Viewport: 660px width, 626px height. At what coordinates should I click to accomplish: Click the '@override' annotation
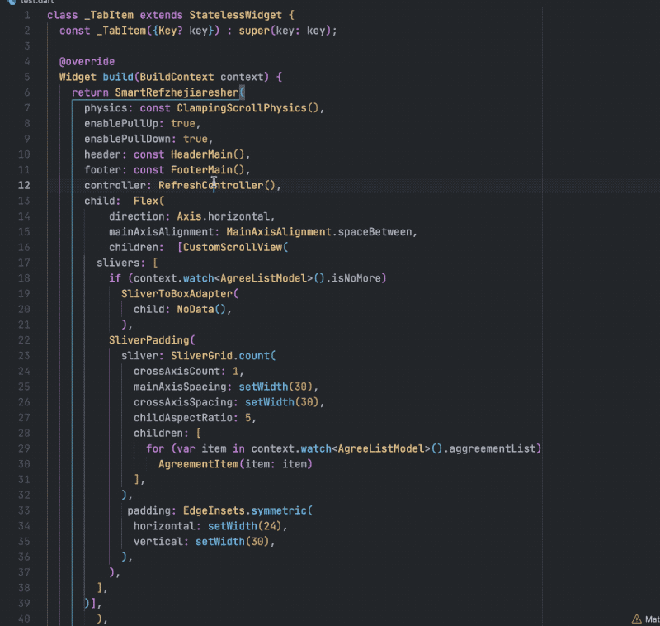pos(87,61)
